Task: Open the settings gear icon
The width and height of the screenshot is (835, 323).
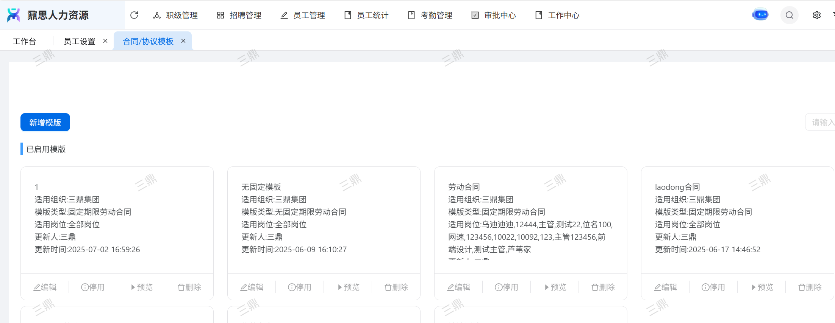Action: coord(816,15)
